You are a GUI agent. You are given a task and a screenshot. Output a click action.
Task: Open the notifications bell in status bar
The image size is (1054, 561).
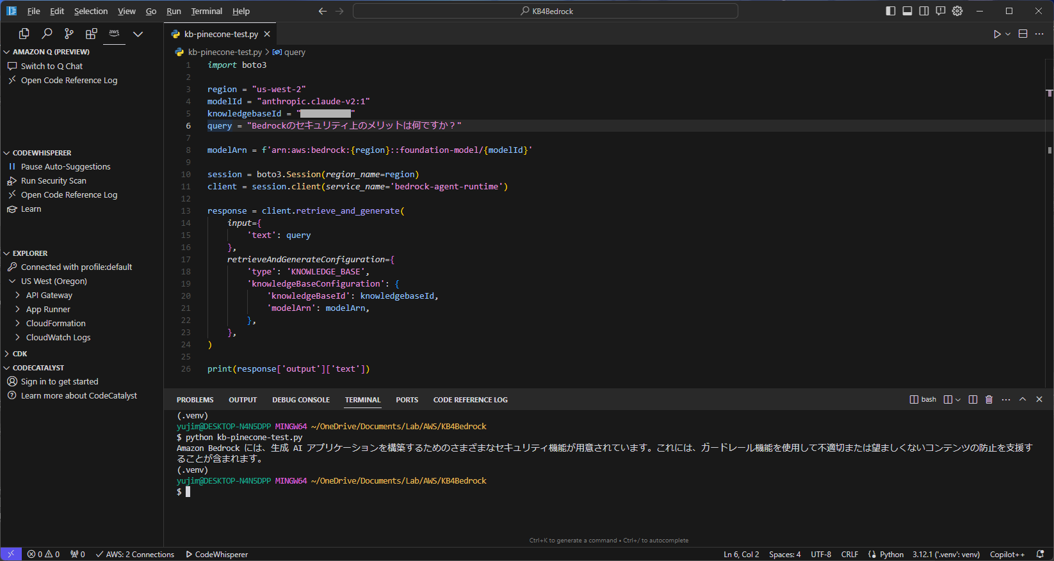pyautogui.click(x=1041, y=555)
